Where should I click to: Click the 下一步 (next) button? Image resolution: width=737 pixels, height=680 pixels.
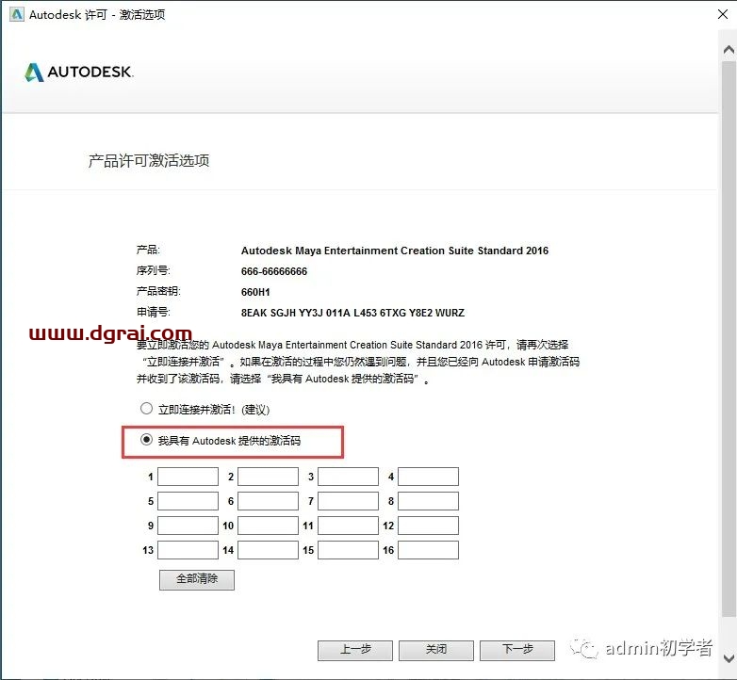tap(517, 650)
